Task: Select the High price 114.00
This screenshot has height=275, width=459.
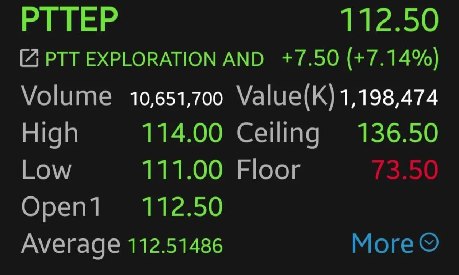Action: 182,133
